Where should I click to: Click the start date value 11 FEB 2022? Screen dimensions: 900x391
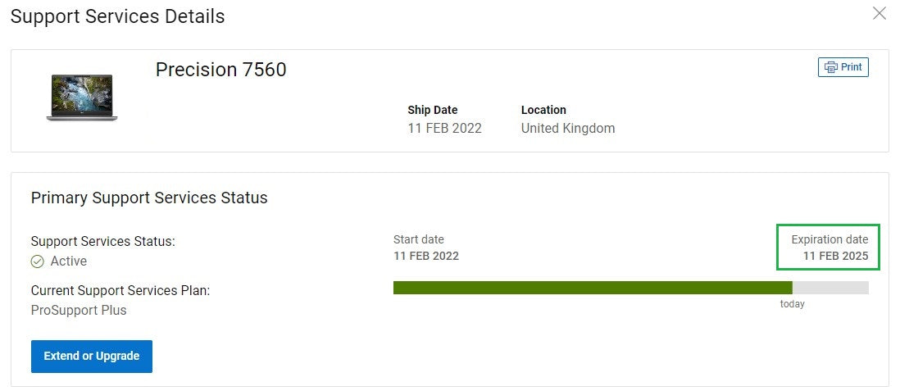click(x=426, y=256)
